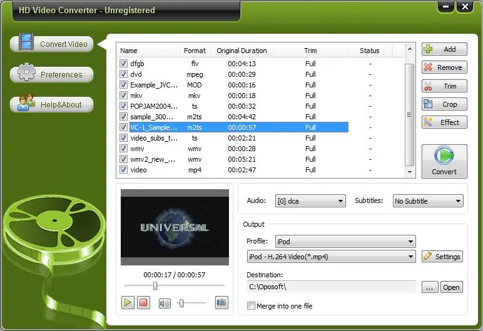This screenshot has height=331, width=483.
Task: Open the Preferences section
Action: [52, 74]
